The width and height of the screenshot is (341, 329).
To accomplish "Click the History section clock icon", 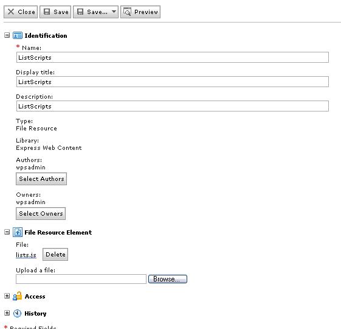I will point(18,313).
